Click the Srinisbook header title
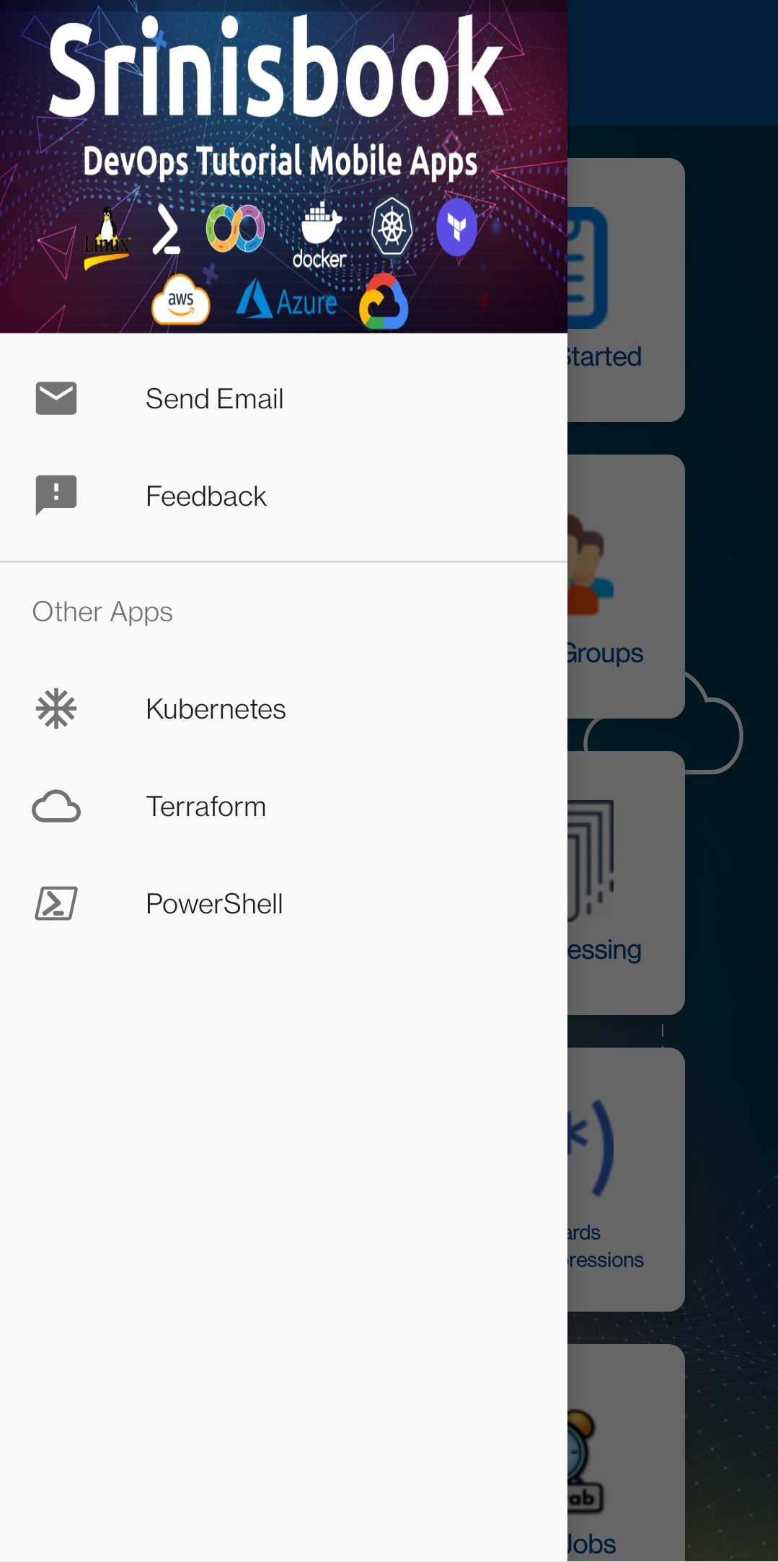778x1562 pixels. point(276,67)
